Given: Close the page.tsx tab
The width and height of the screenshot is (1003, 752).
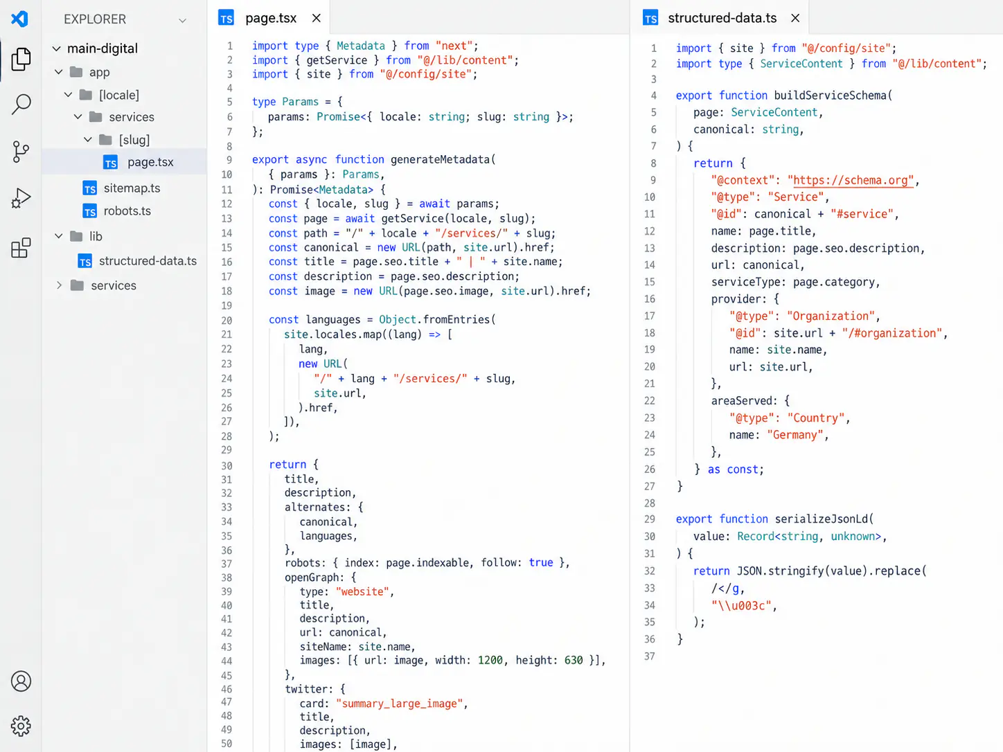Looking at the screenshot, I should (317, 18).
